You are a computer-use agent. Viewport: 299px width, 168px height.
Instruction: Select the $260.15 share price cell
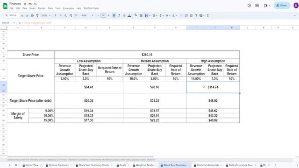click(x=147, y=55)
